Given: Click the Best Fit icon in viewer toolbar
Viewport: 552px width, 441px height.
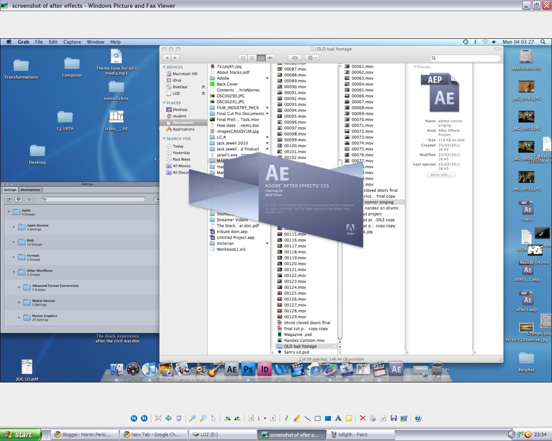Looking at the screenshot, I should [x=158, y=418].
